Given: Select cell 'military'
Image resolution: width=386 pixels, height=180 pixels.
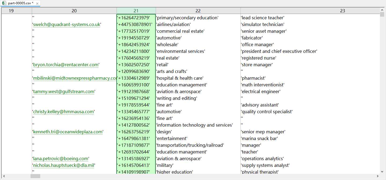Looking at the screenshot, I should (x=198, y=165).
